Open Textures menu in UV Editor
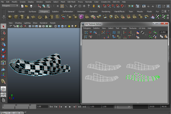 point(133,28)
